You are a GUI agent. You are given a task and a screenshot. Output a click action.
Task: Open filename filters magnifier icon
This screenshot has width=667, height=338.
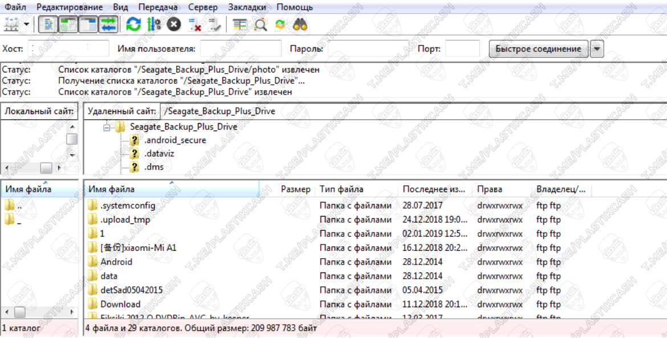261,24
